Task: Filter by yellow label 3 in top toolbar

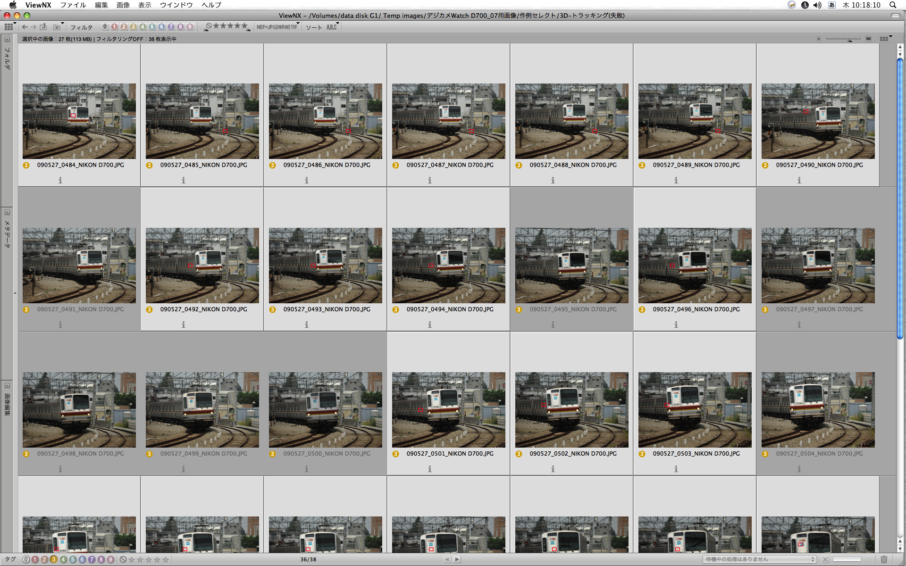Action: (133, 27)
